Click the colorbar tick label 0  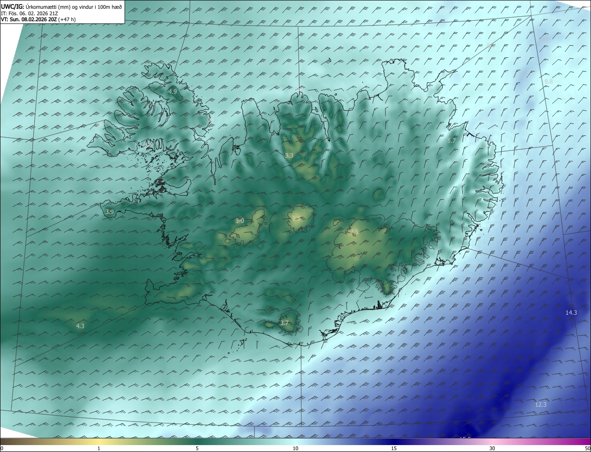tap(2, 448)
